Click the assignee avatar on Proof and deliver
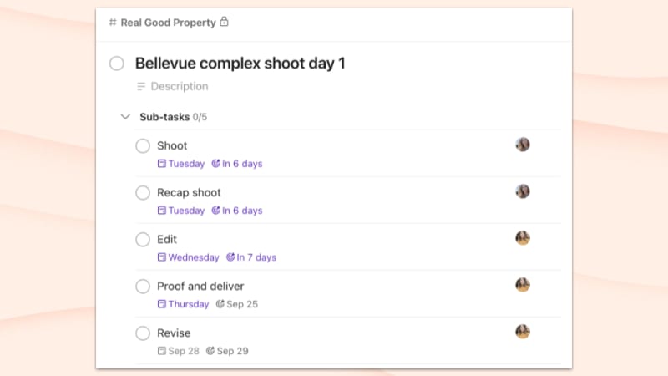The image size is (668, 376). (x=523, y=285)
